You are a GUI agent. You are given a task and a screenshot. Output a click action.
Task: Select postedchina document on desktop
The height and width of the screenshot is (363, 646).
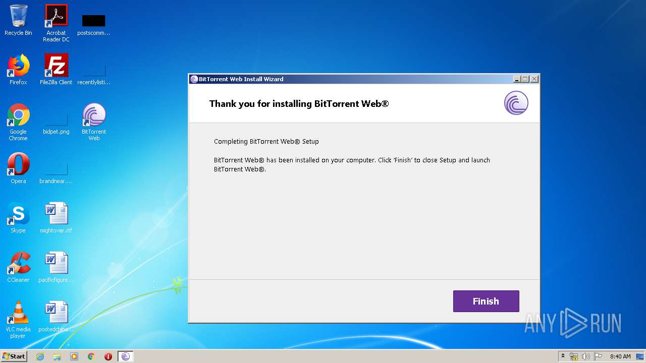(56, 316)
